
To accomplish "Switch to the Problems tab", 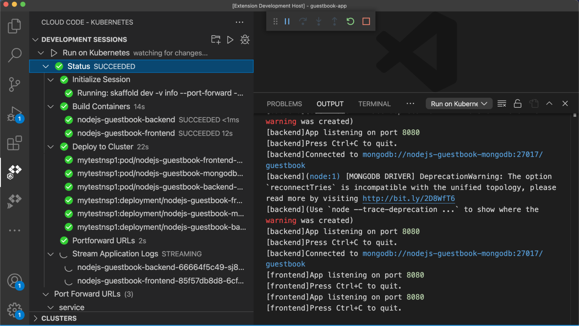I will click(284, 104).
